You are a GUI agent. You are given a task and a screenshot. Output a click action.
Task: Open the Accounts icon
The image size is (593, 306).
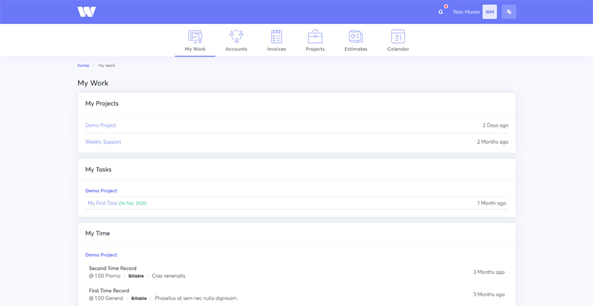point(236,36)
